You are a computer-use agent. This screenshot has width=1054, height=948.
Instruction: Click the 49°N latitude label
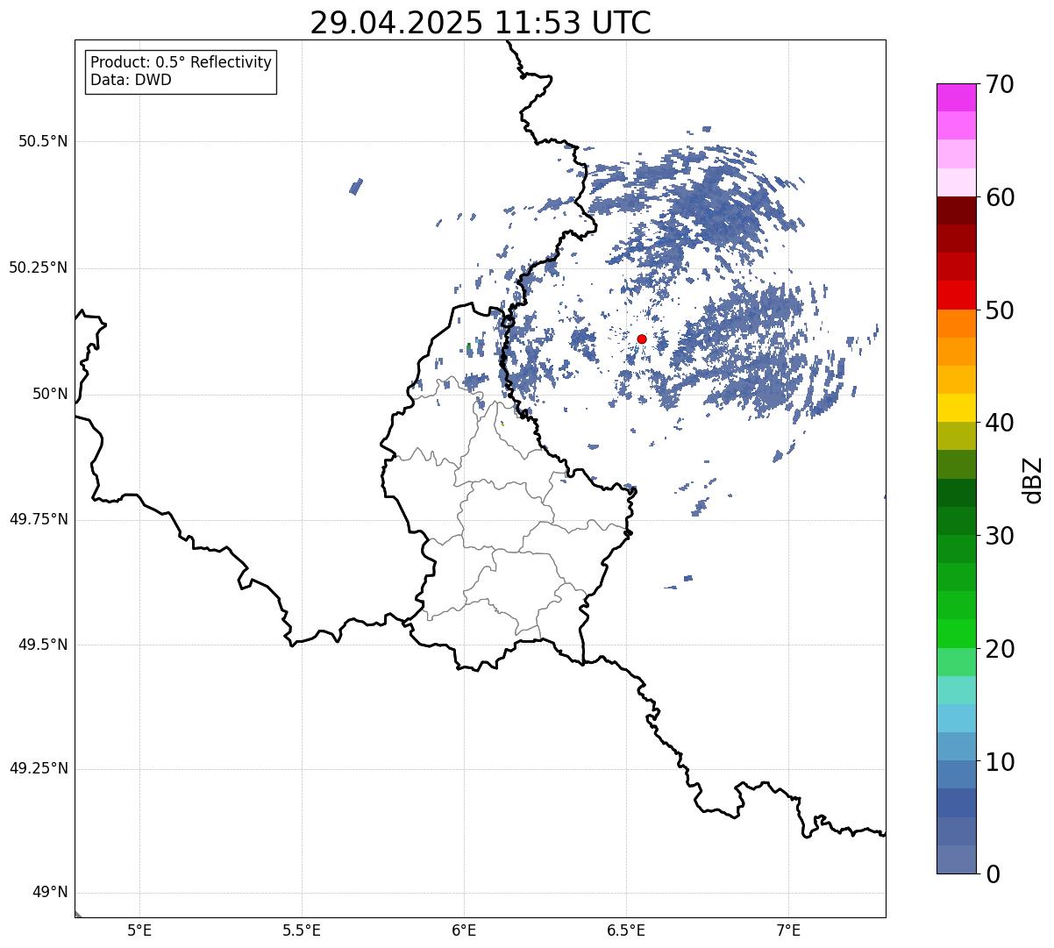[50, 892]
